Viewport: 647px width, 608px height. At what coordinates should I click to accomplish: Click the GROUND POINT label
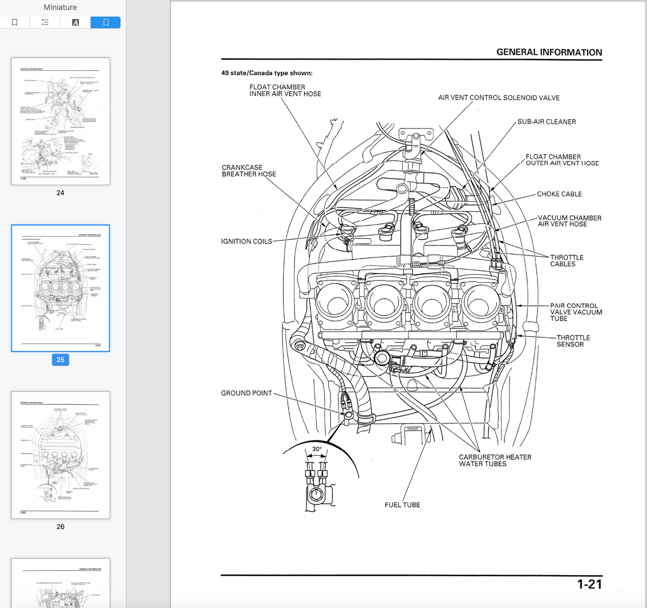(247, 393)
